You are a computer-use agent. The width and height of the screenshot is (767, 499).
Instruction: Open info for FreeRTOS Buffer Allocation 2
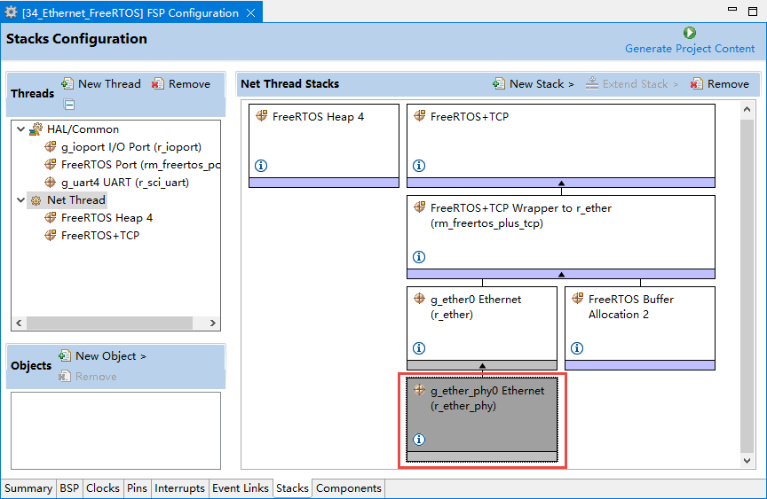tap(577, 348)
